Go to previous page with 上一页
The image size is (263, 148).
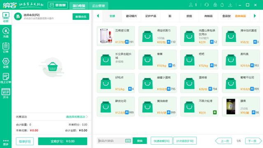click(x=224, y=141)
